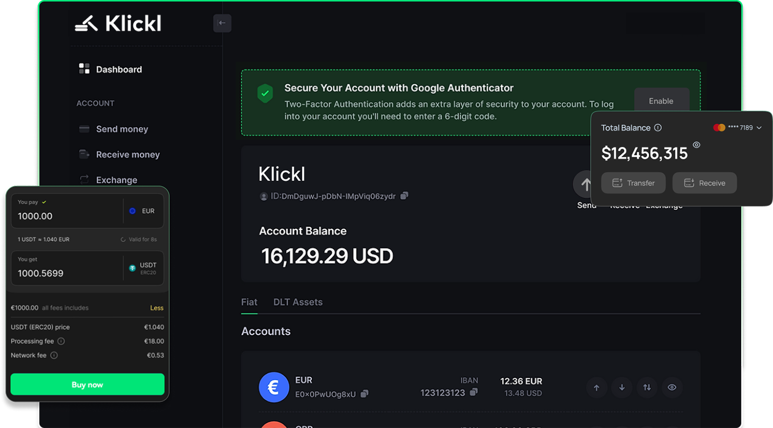
Task: Click the Account Balance 16,129.29 USD
Action: click(x=327, y=256)
